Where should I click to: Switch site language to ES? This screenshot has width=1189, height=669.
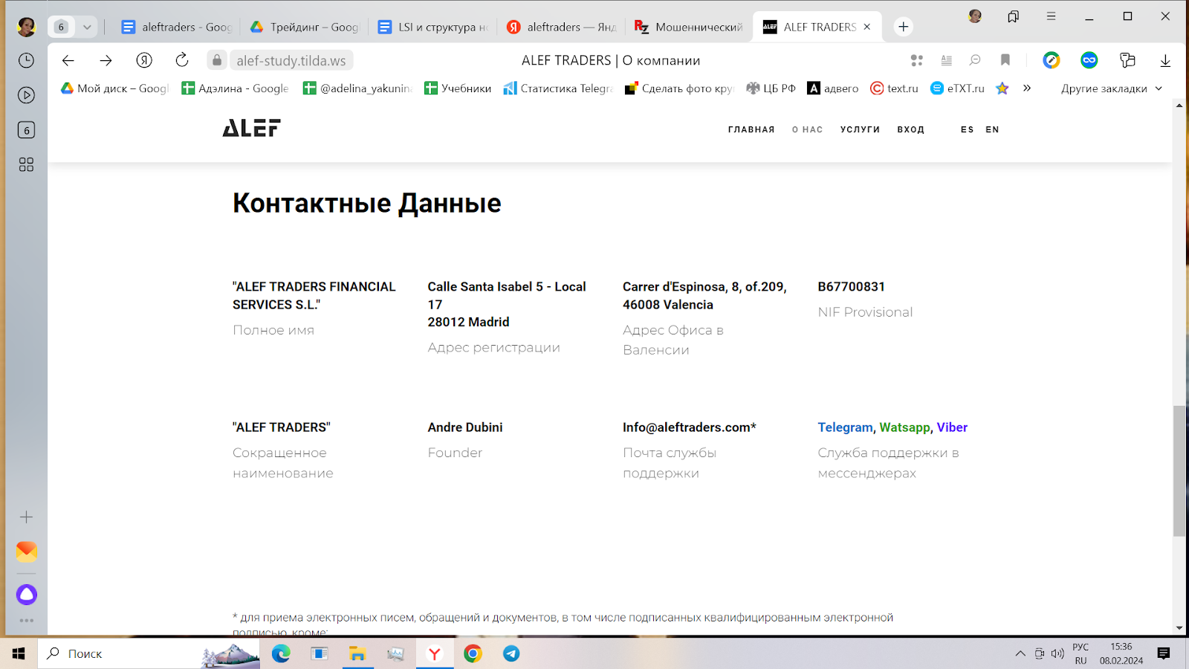[967, 129]
